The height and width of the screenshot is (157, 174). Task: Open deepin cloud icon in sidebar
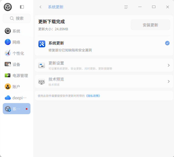(x=8, y=98)
